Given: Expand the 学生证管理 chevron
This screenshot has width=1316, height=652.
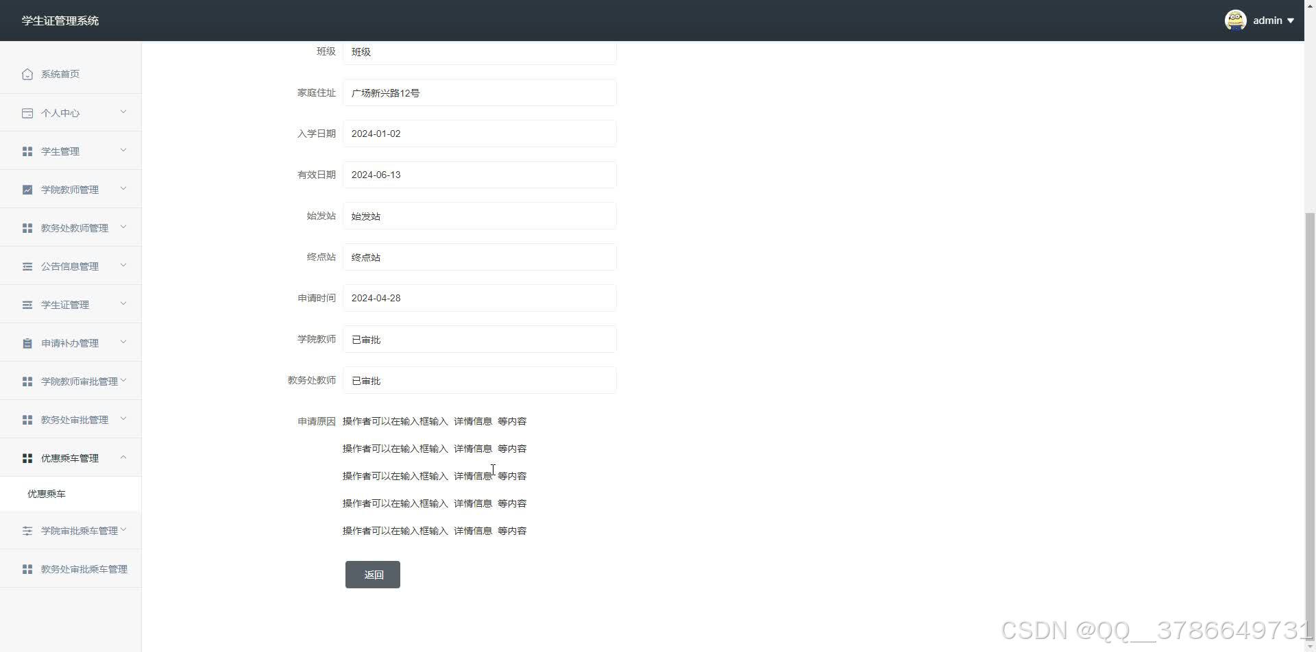Looking at the screenshot, I should coord(123,303).
